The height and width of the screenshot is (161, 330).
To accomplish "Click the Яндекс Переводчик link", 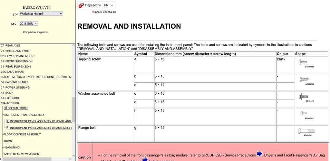I will pyautogui.click(x=104, y=12).
